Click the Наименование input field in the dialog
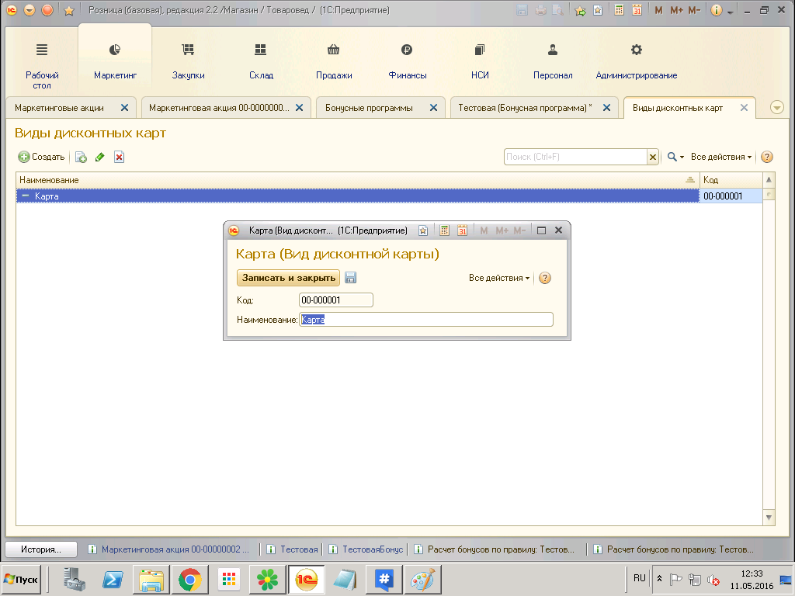The image size is (795, 596). [425, 320]
